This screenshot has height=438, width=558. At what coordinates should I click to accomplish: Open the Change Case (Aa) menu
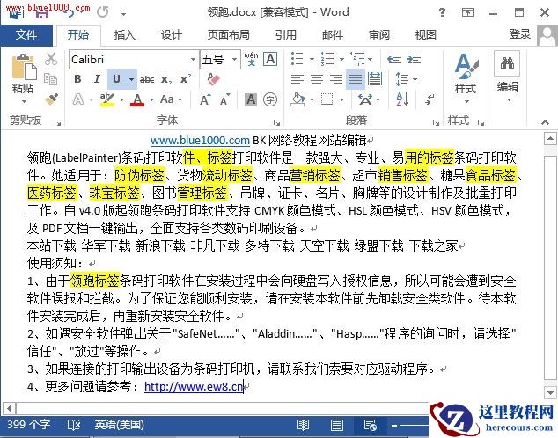167,99
